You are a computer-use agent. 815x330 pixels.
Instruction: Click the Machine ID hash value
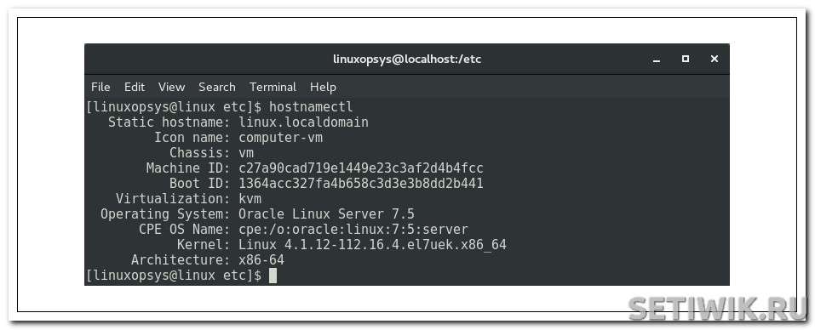click(361, 168)
